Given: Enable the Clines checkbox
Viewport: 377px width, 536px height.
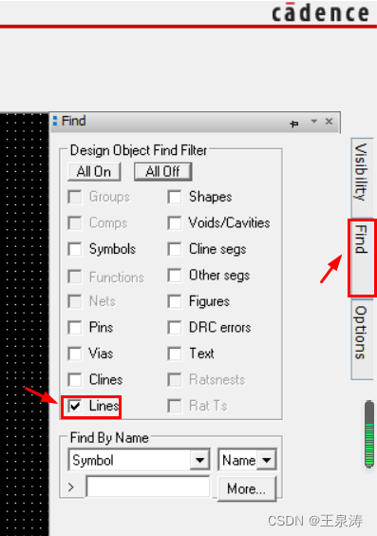Looking at the screenshot, I should pos(74,380).
